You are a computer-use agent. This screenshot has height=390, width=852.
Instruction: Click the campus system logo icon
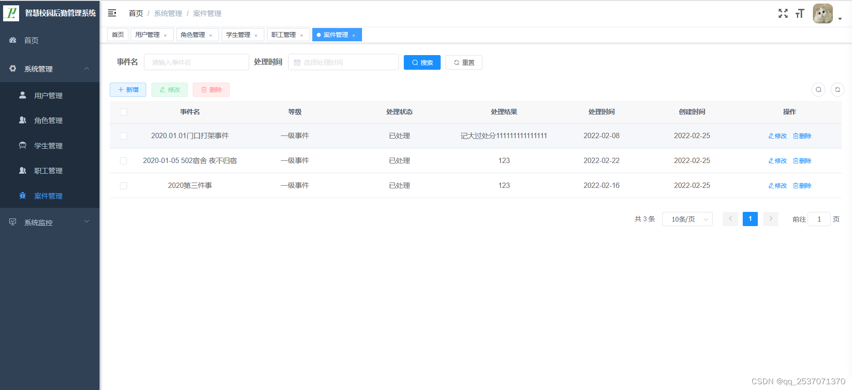pyautogui.click(x=11, y=13)
